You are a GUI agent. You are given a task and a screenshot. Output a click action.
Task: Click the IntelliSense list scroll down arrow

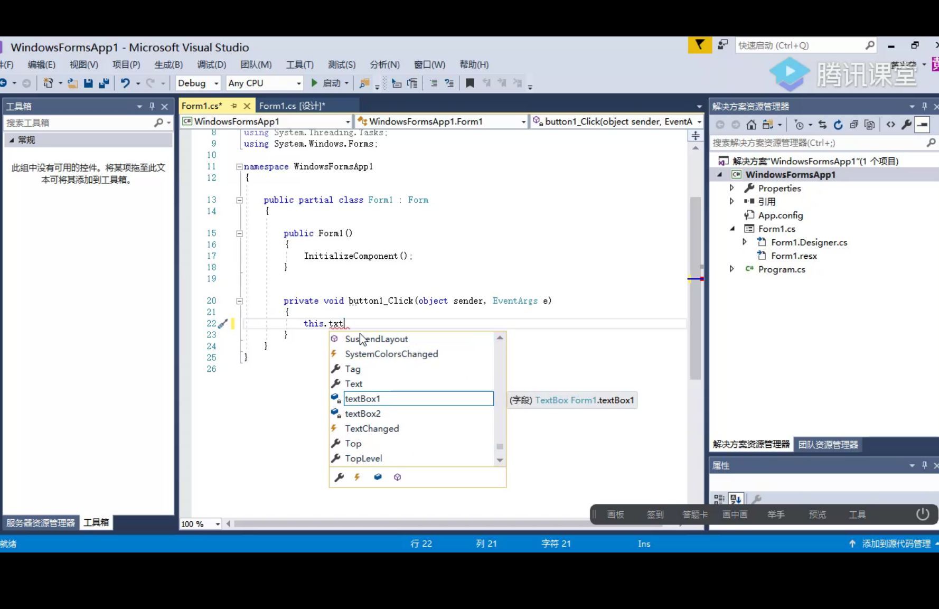pos(500,460)
